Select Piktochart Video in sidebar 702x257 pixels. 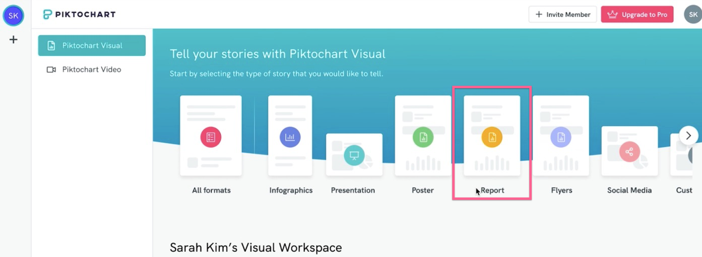tap(92, 69)
